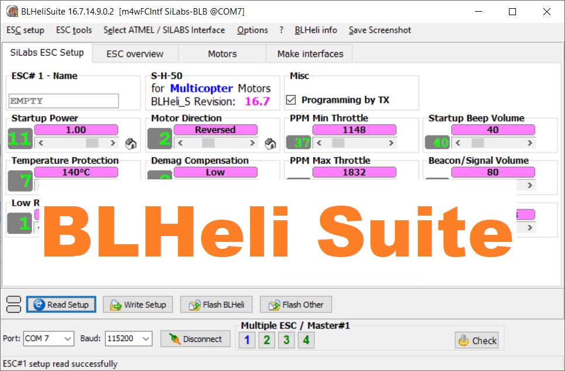
Task: Select ESC number 2 in Multiple ESC group
Action: [x=266, y=340]
